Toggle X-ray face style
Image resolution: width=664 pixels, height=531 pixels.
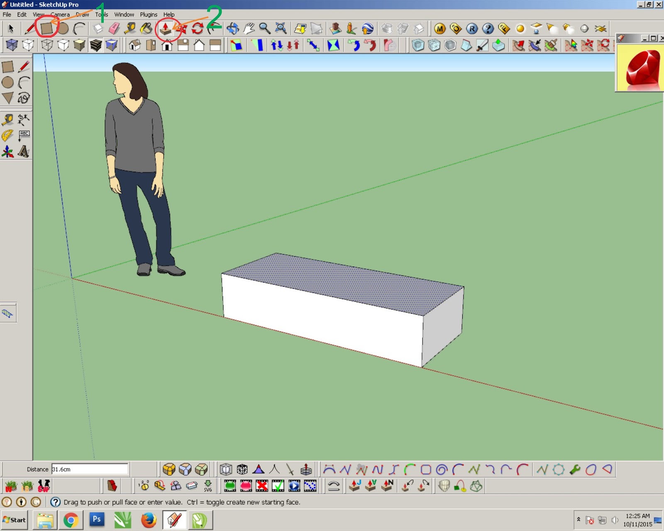pyautogui.click(x=12, y=45)
